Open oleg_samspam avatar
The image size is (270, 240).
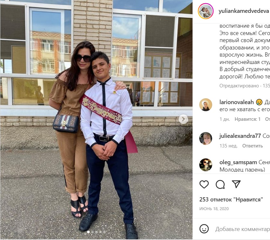coord(206,165)
